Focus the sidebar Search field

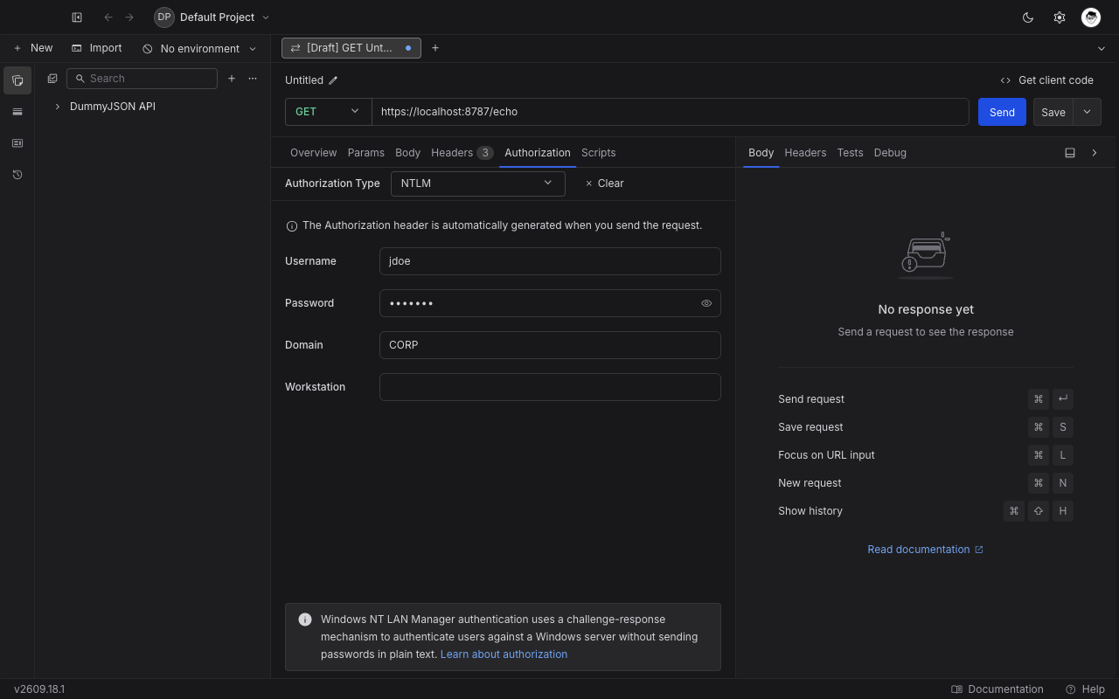pyautogui.click(x=142, y=79)
